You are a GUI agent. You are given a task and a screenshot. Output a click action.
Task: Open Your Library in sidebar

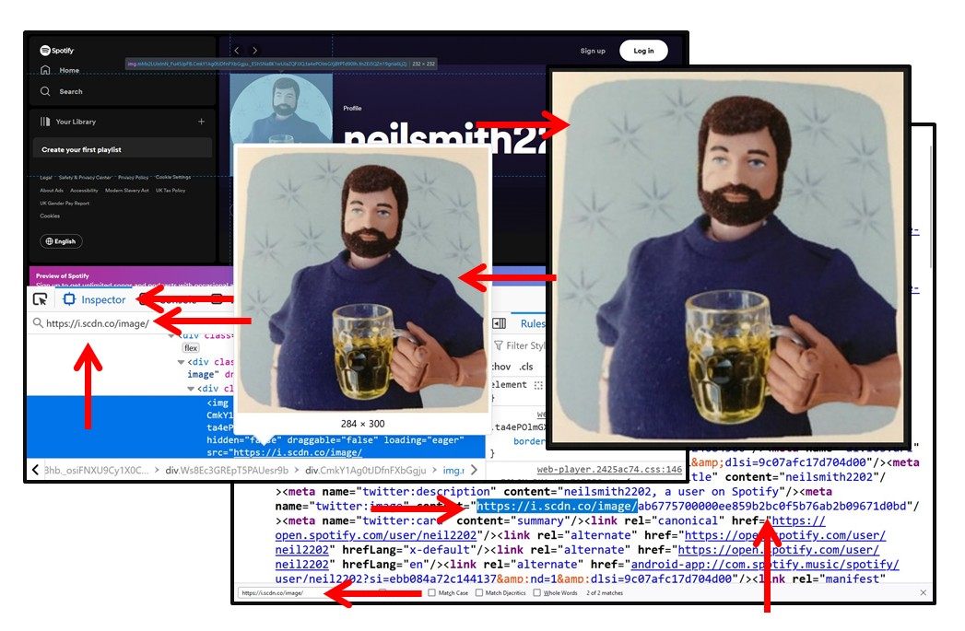(x=67, y=122)
